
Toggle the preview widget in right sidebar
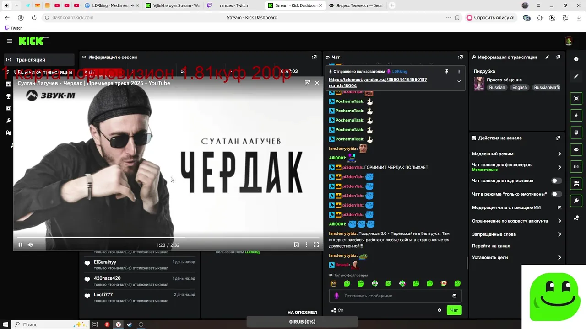point(576,98)
